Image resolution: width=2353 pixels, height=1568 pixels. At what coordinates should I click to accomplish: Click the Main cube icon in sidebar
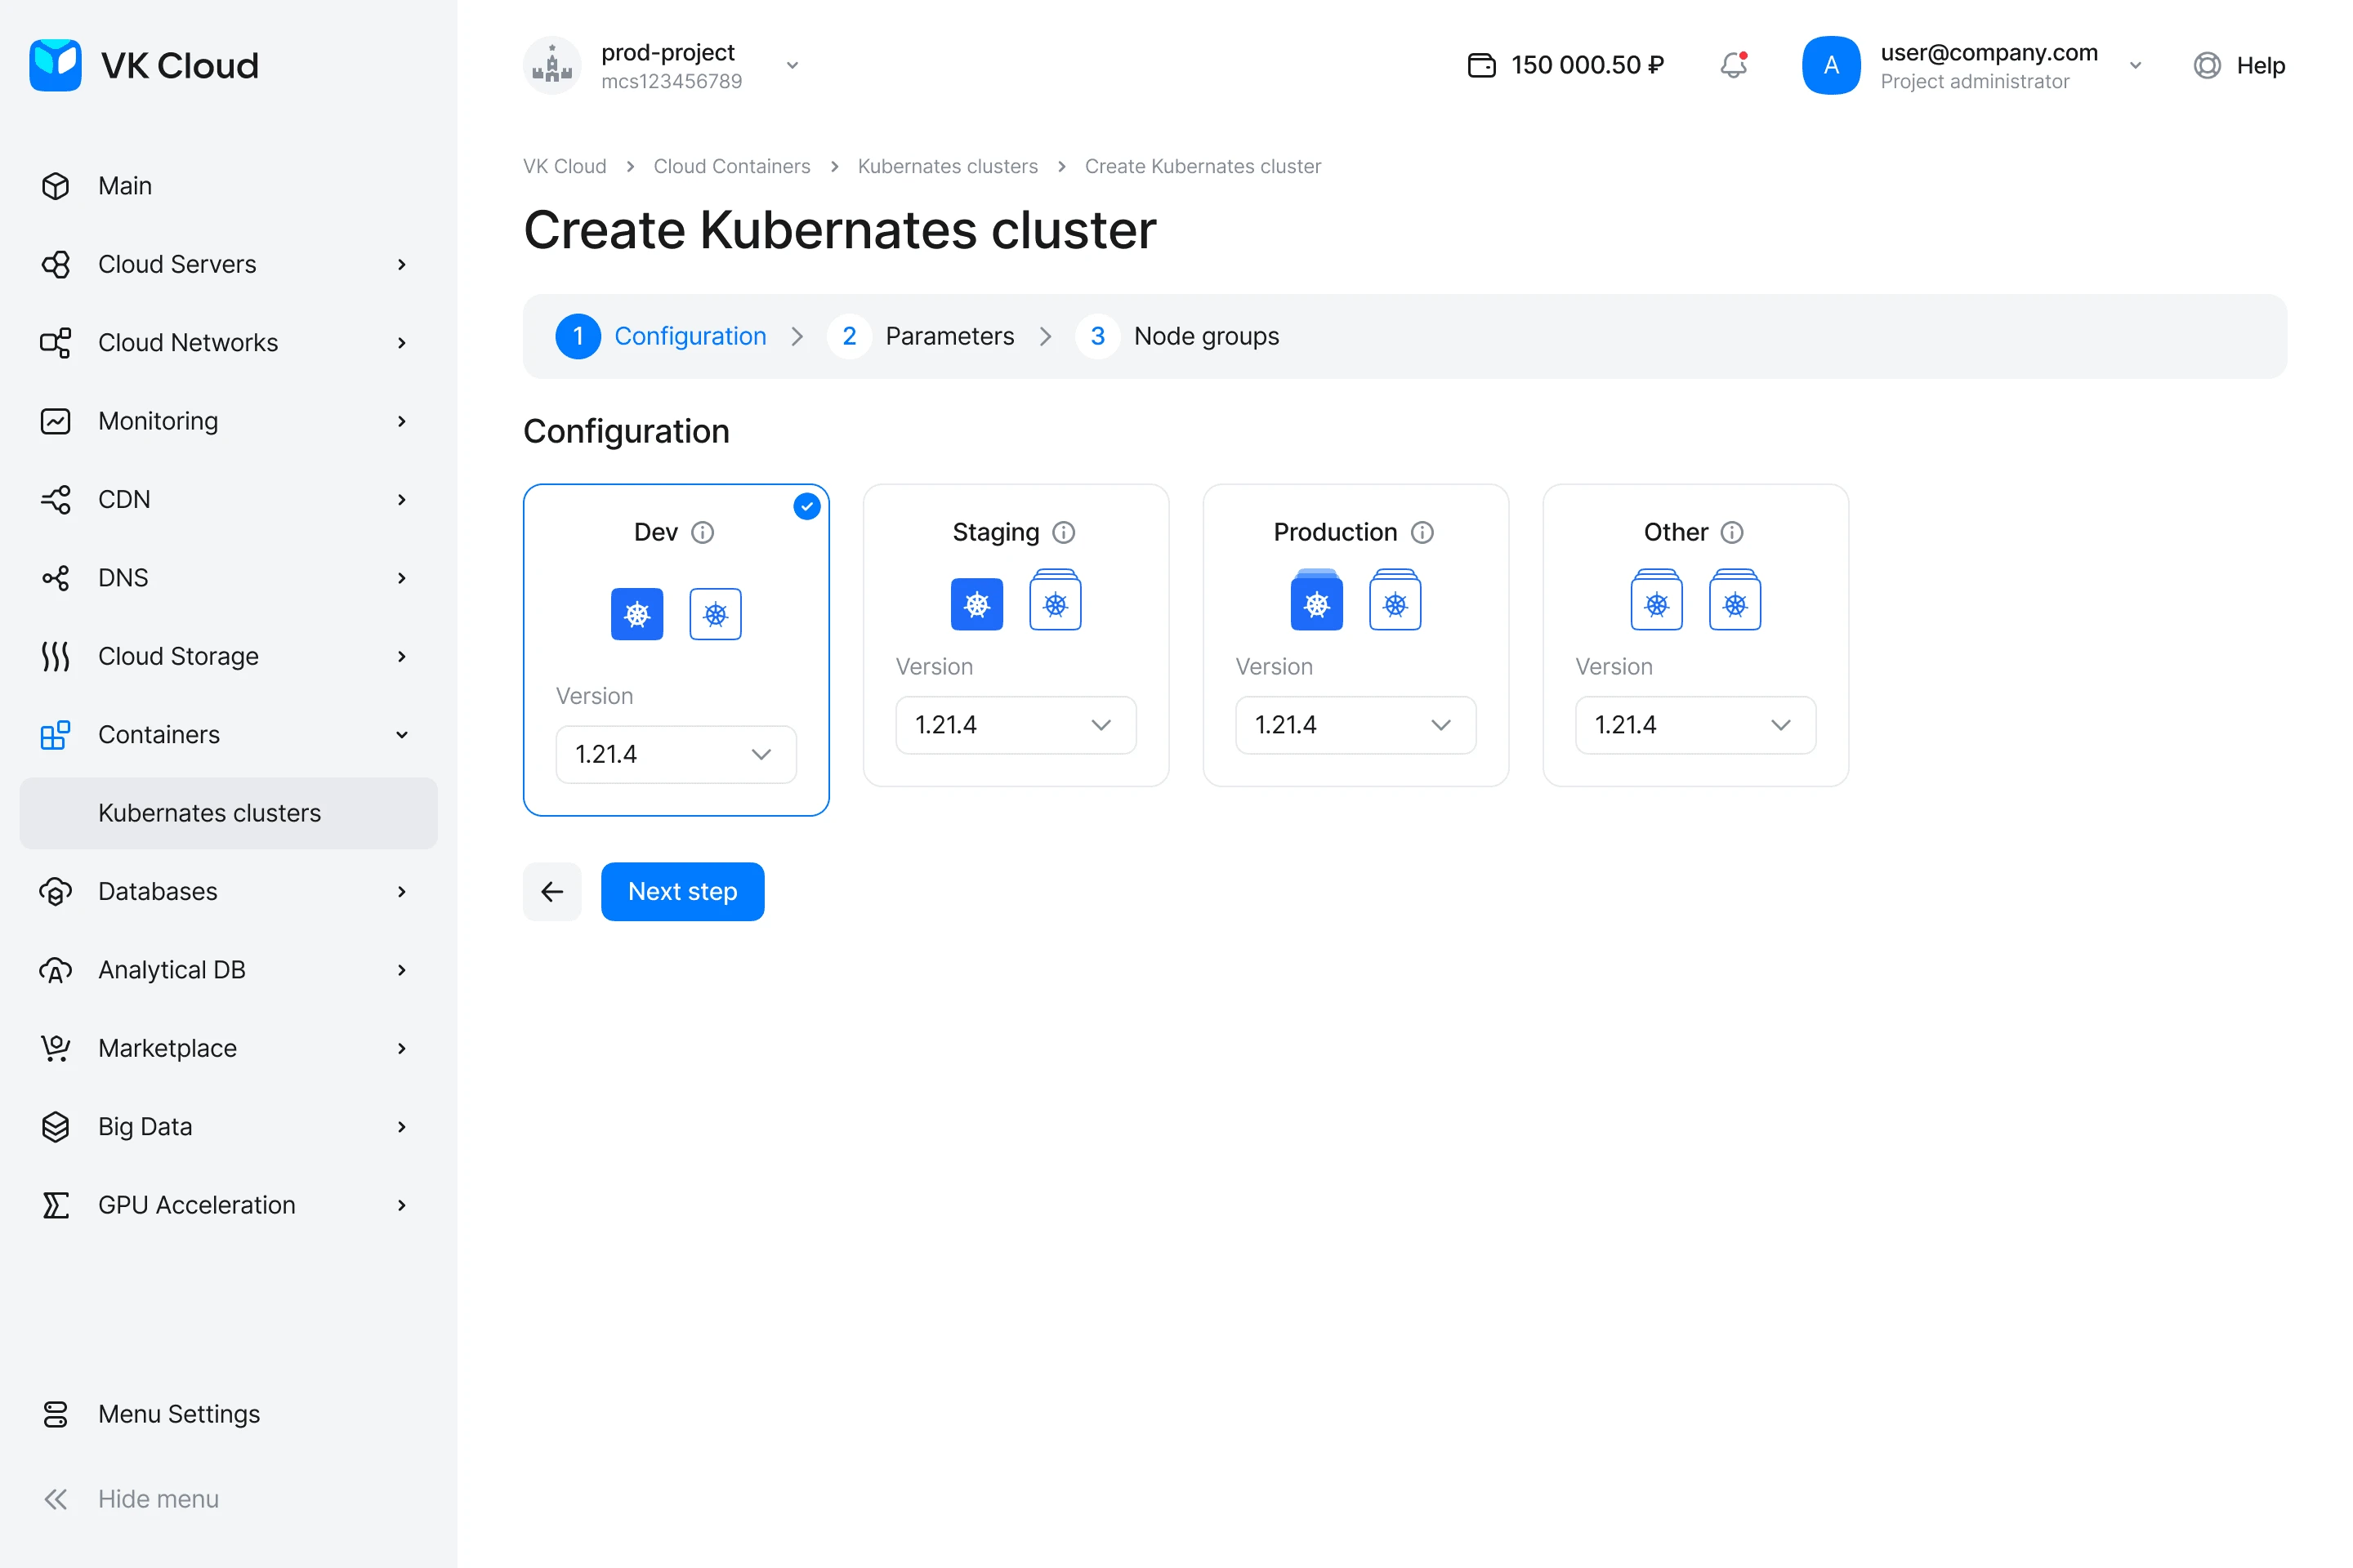click(55, 186)
